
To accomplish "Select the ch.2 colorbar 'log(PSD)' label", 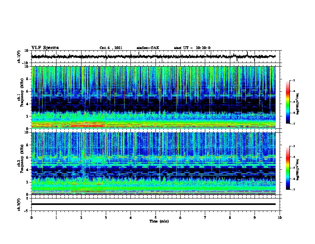I will 298,169.
